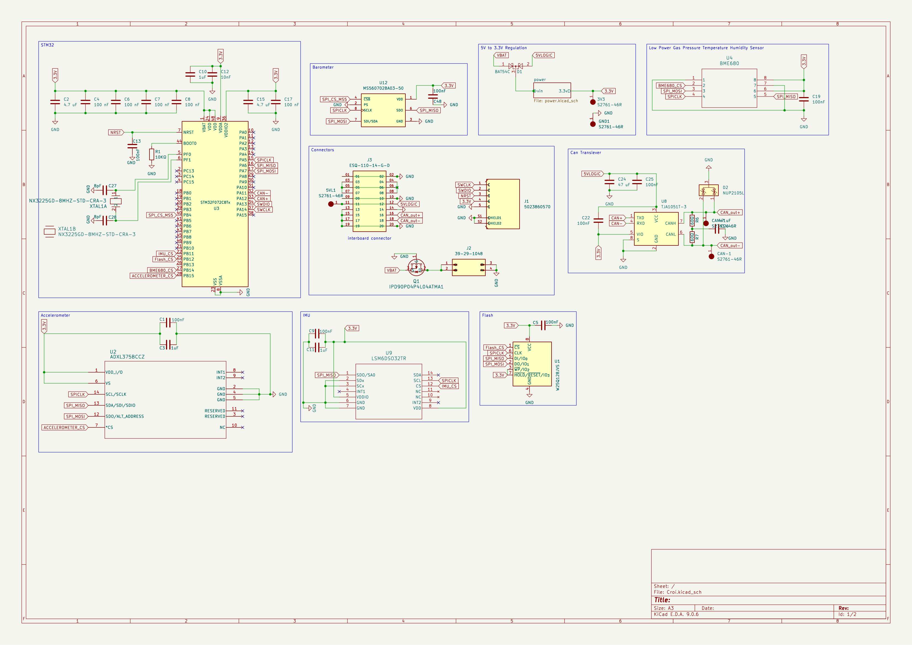Click 'File: Croí.kicad_sch' in title block
912x645 pixels.
click(678, 592)
